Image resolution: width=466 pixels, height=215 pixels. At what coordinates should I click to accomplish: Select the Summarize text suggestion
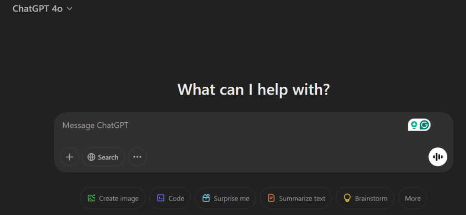tap(296, 198)
